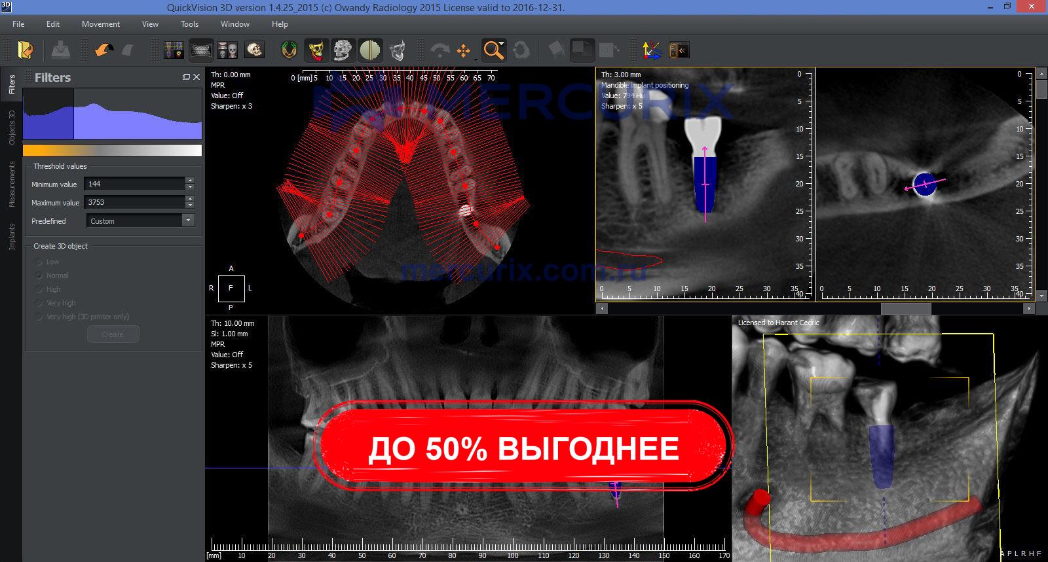Click the green dental arch curve icon

pos(289,50)
